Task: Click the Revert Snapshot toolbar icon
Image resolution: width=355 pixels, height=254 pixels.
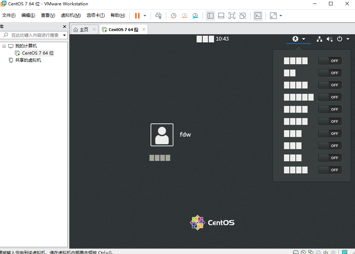Action: tap(184, 16)
